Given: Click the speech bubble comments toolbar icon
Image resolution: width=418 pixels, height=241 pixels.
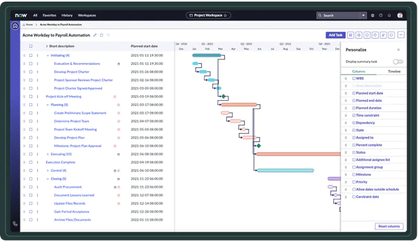Looking at the screenshot, I should [x=391, y=35].
